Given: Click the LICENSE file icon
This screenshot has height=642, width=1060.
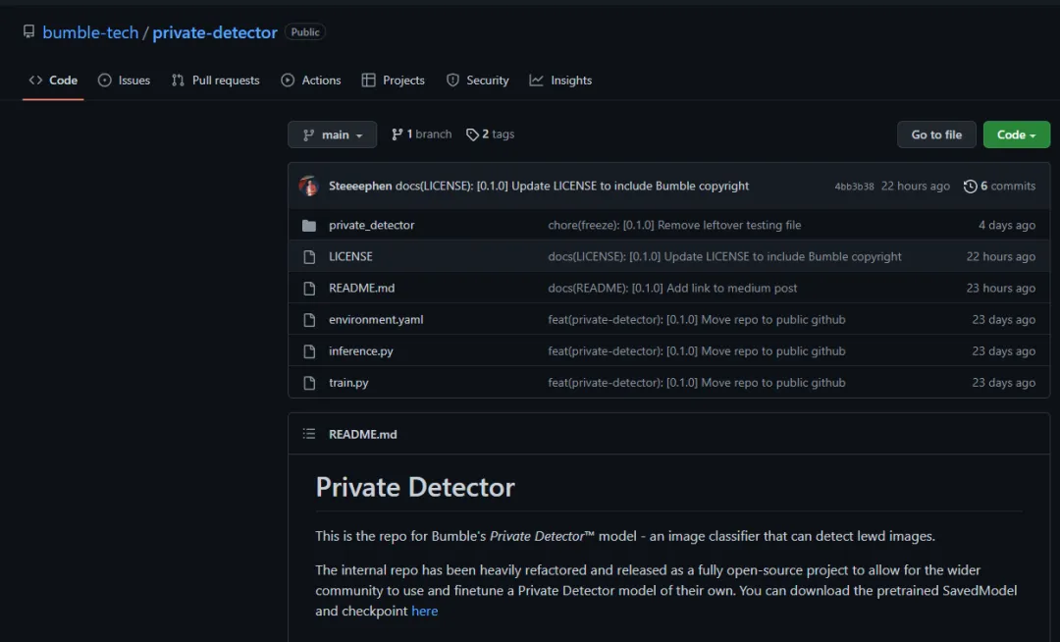Looking at the screenshot, I should (x=309, y=257).
